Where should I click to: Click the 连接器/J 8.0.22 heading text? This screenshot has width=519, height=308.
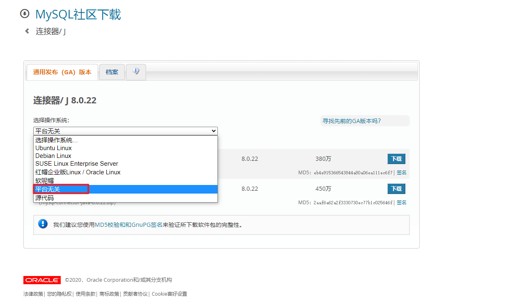(x=65, y=100)
